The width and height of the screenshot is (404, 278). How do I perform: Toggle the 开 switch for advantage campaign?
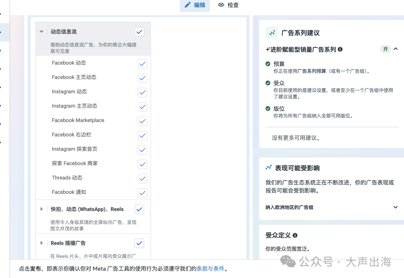[386, 49]
